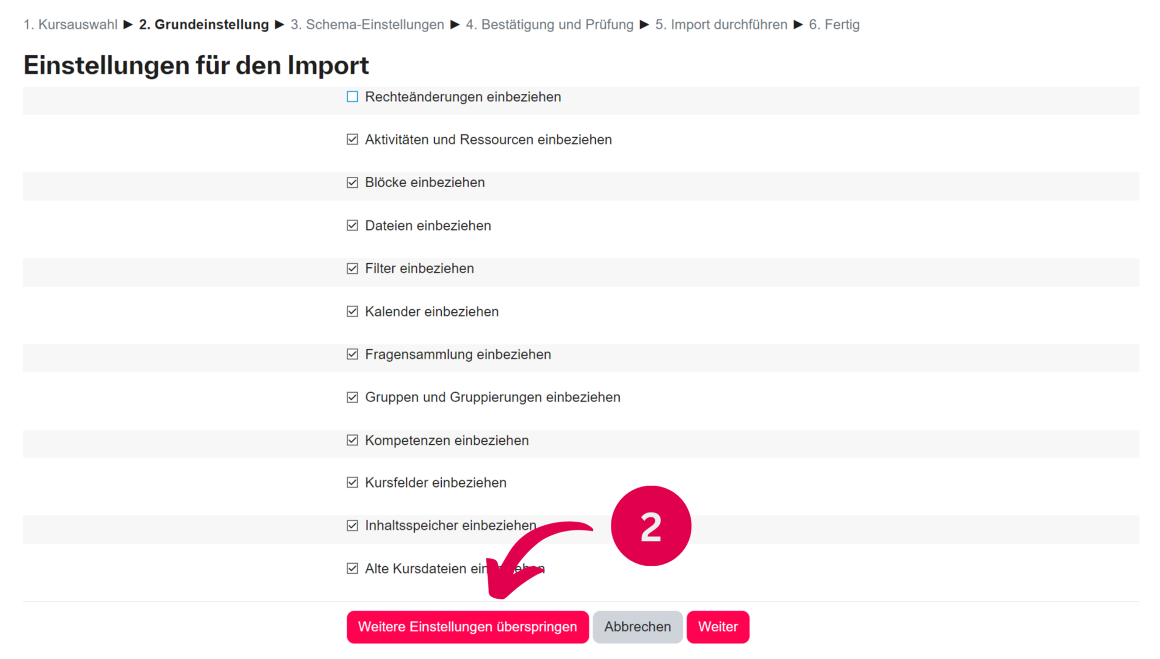Click Weitere Einstellungen überspringen
The image size is (1160, 659).
[x=467, y=626]
